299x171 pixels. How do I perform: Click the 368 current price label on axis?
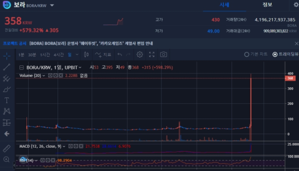[x=290, y=78]
